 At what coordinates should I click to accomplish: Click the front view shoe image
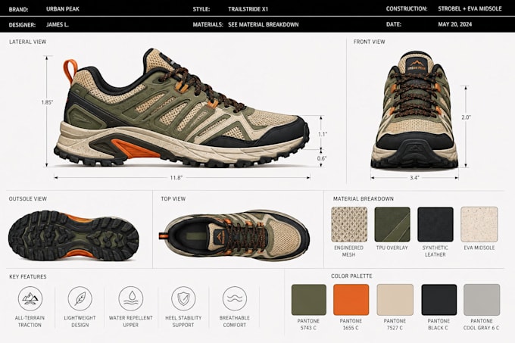(x=414, y=110)
